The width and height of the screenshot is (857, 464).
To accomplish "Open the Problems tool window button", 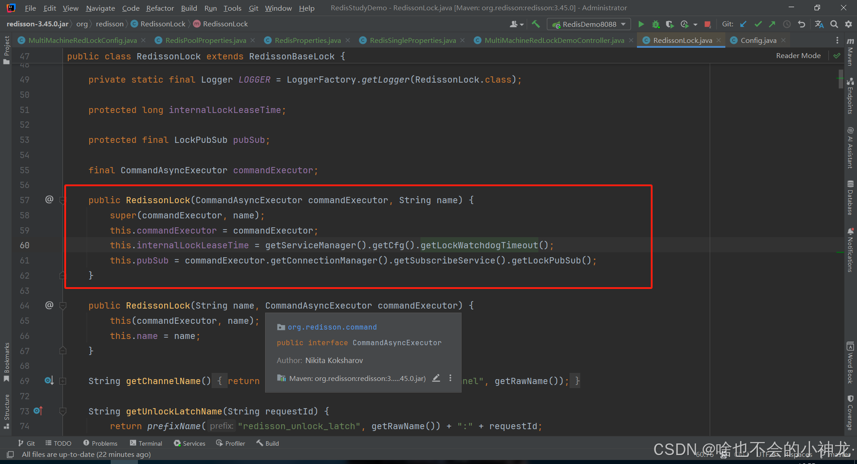I will tap(100, 443).
